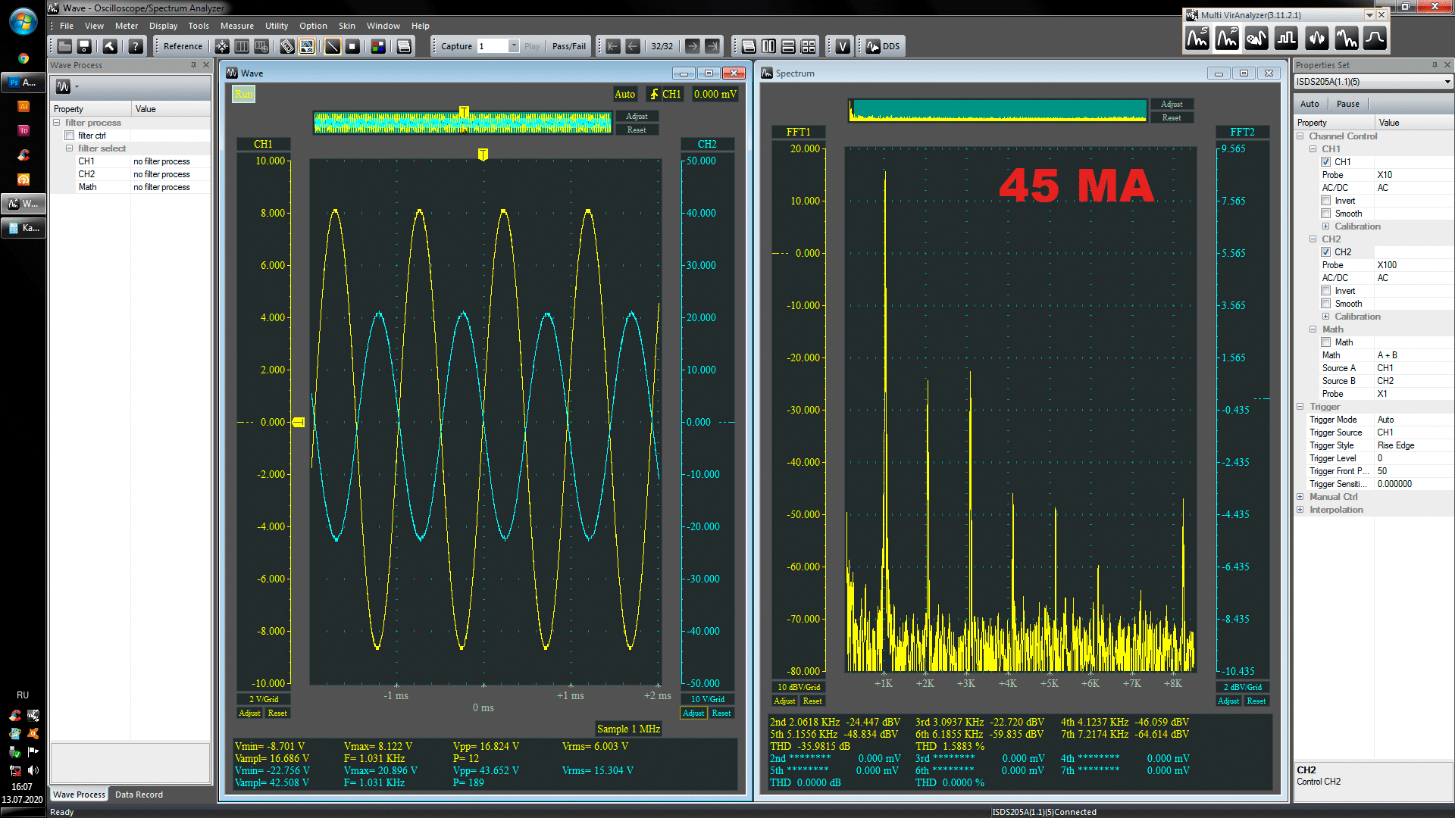Open the Measure menu
Viewport: 1455px width, 818px height.
pyautogui.click(x=236, y=26)
